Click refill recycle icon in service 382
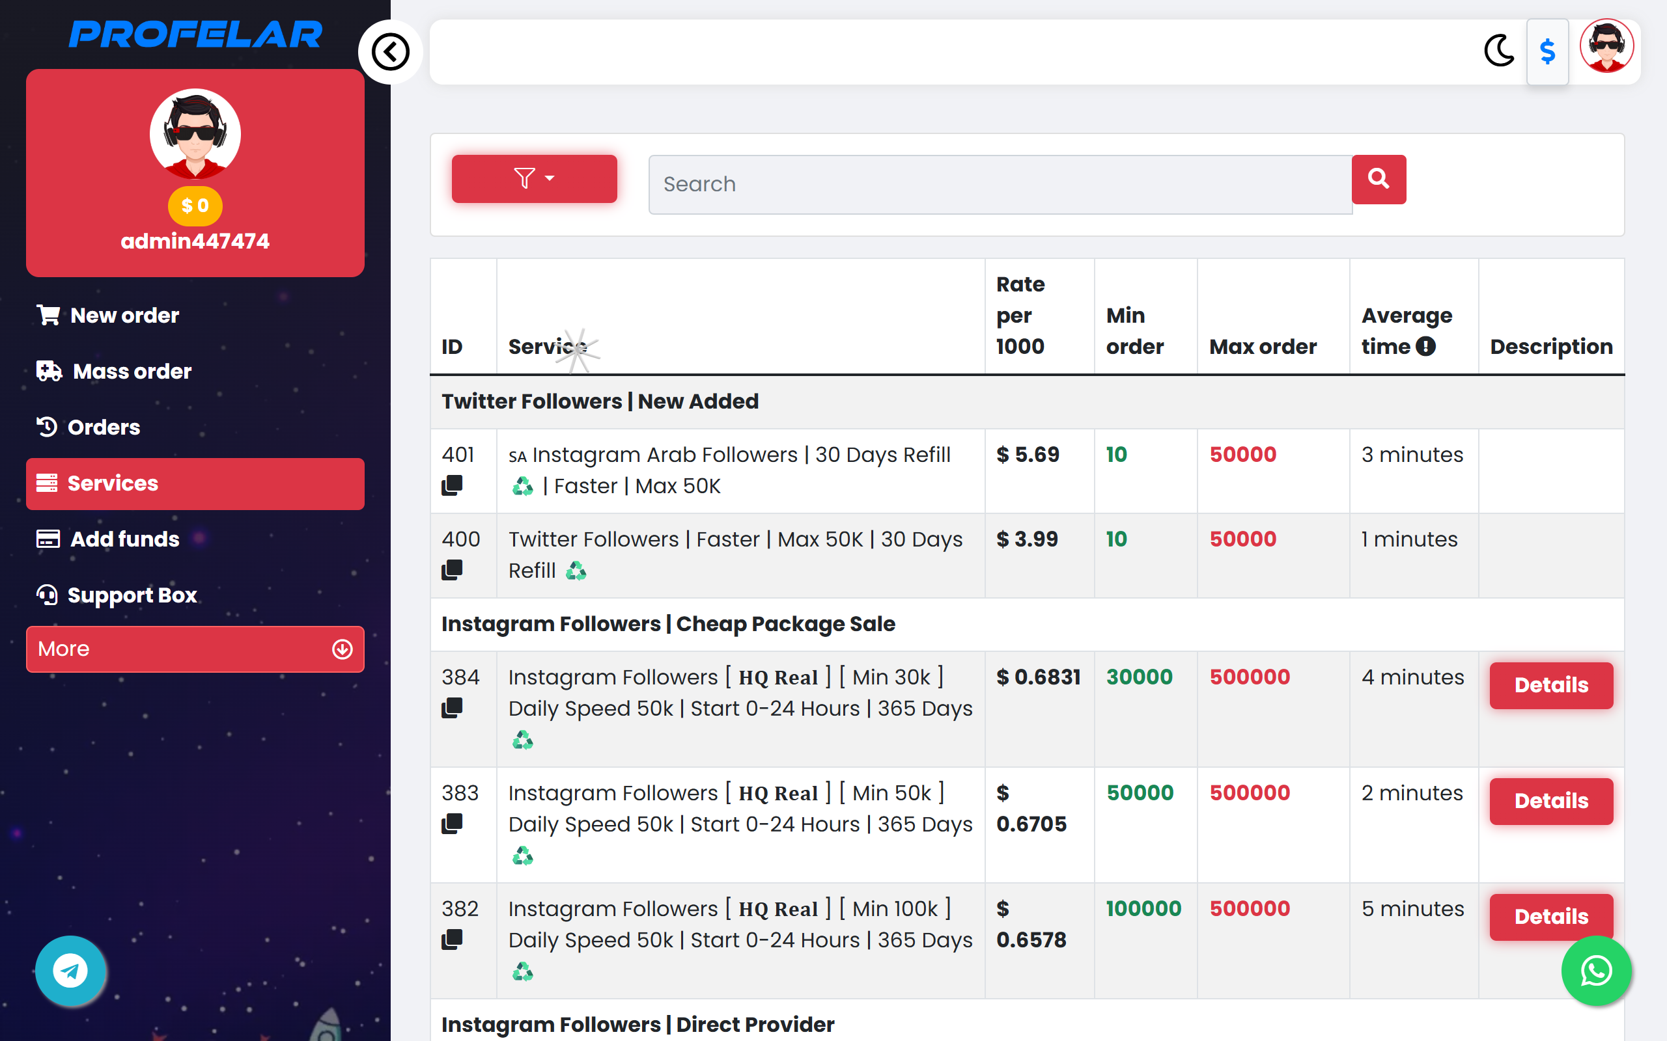1667x1041 pixels. coord(523,971)
